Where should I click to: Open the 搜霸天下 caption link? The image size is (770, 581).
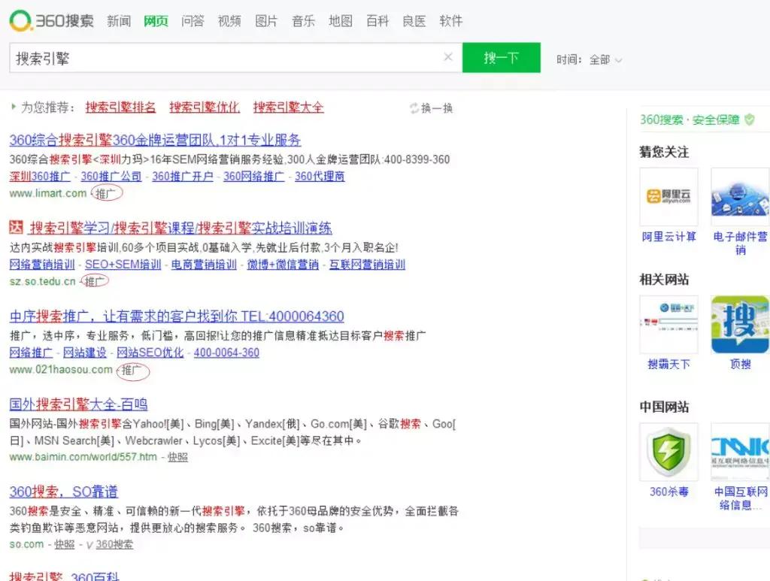pyautogui.click(x=668, y=364)
